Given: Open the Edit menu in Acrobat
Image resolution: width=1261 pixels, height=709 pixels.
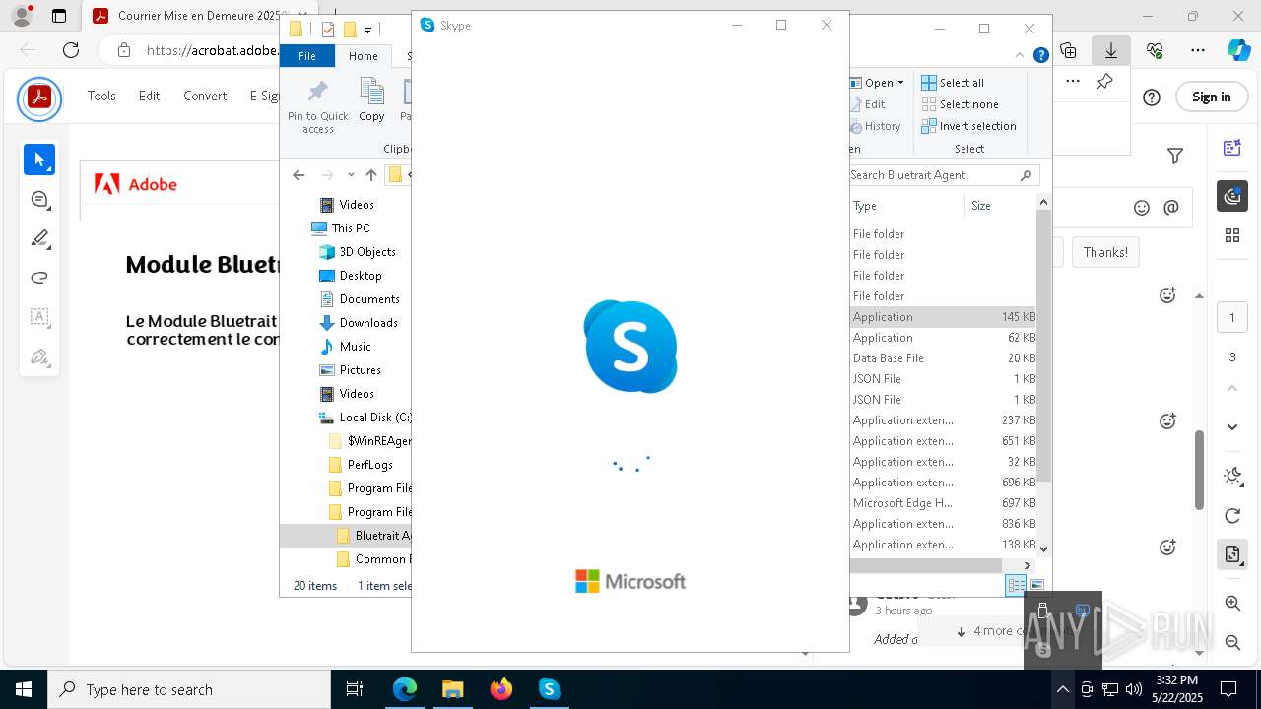Looking at the screenshot, I should [149, 97].
